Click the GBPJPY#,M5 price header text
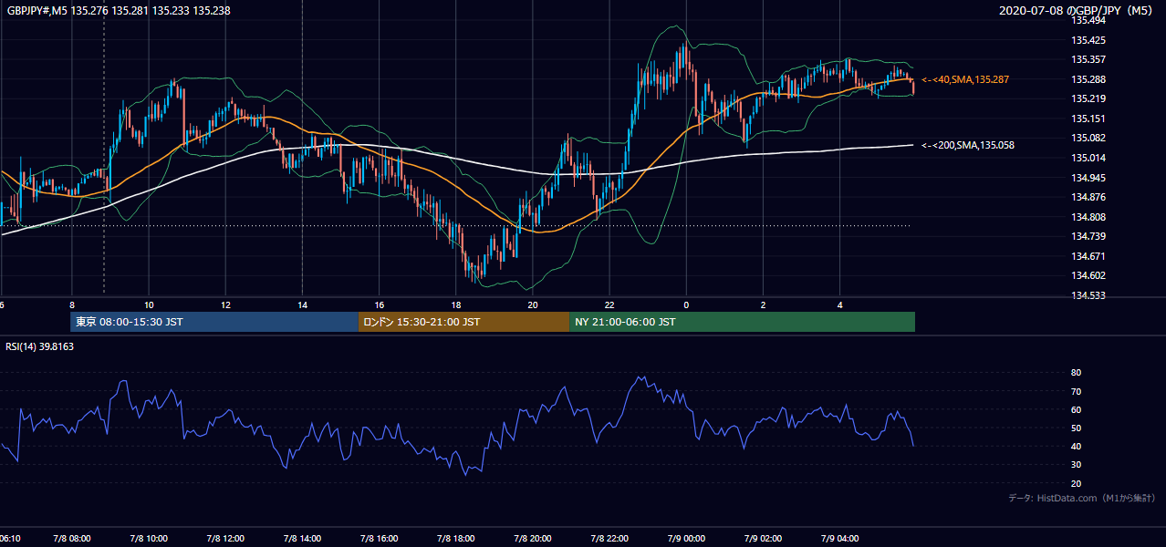Screen dimensions: 1166x547 [118, 10]
